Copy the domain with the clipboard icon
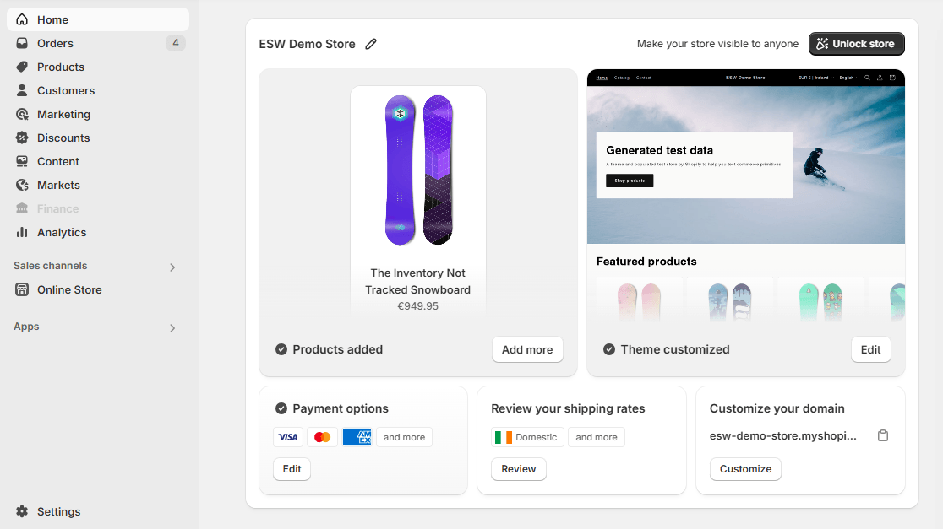943x529 pixels. tap(883, 435)
